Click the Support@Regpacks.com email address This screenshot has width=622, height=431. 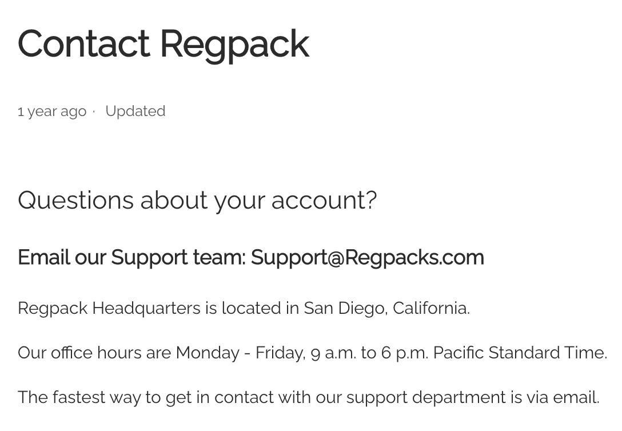coord(367,258)
